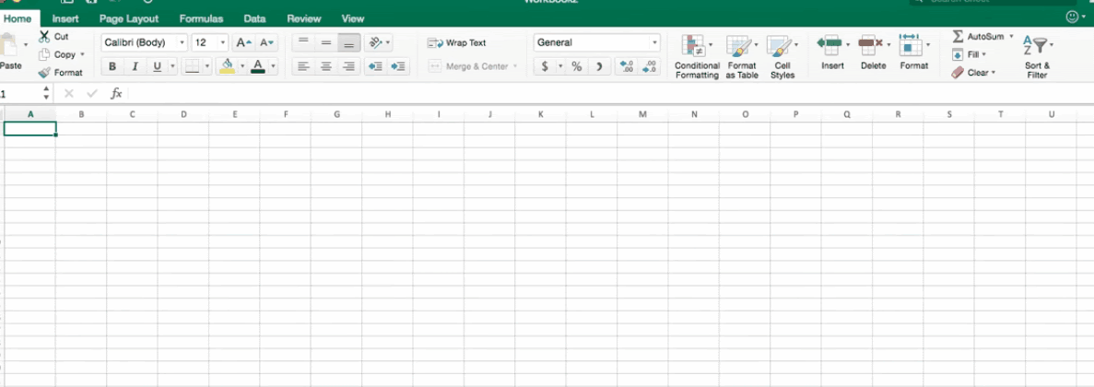The height and width of the screenshot is (387, 1094).
Task: Switch to the View tab
Action: click(x=353, y=18)
